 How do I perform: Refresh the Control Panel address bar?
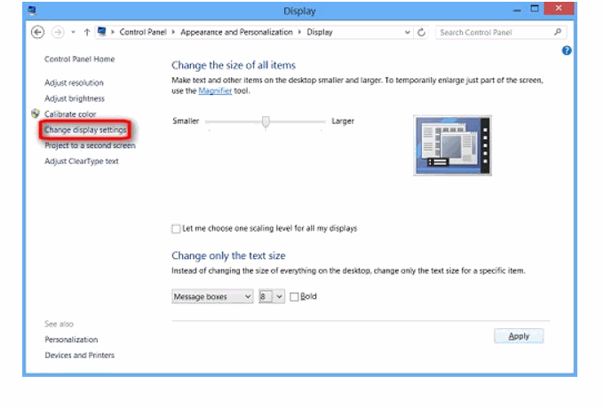(421, 32)
